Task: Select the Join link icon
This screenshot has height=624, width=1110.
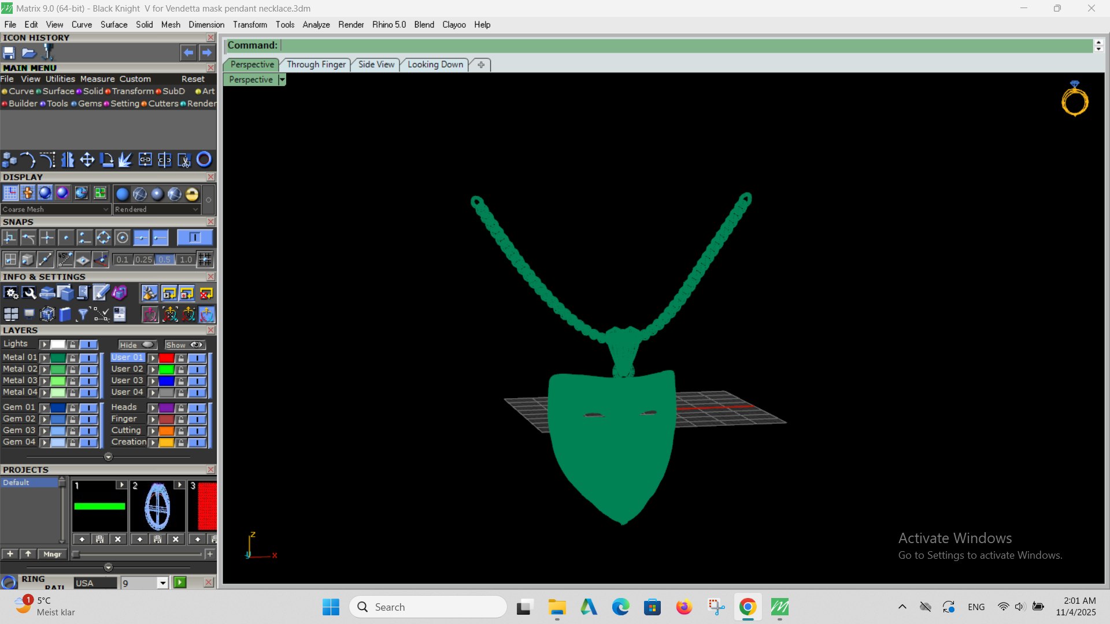Action: (145, 159)
